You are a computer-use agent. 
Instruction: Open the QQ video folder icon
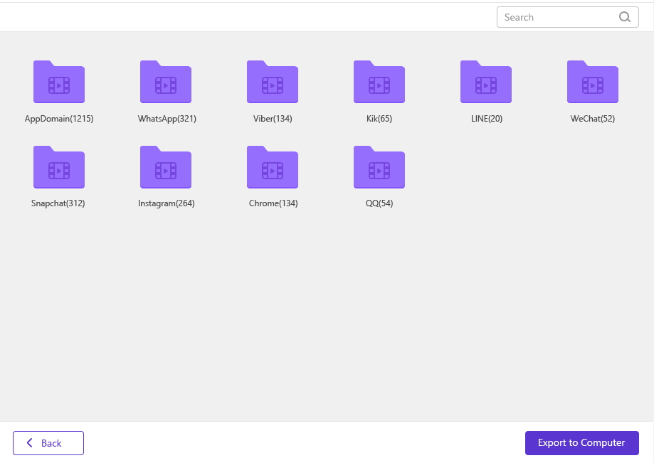coord(379,167)
